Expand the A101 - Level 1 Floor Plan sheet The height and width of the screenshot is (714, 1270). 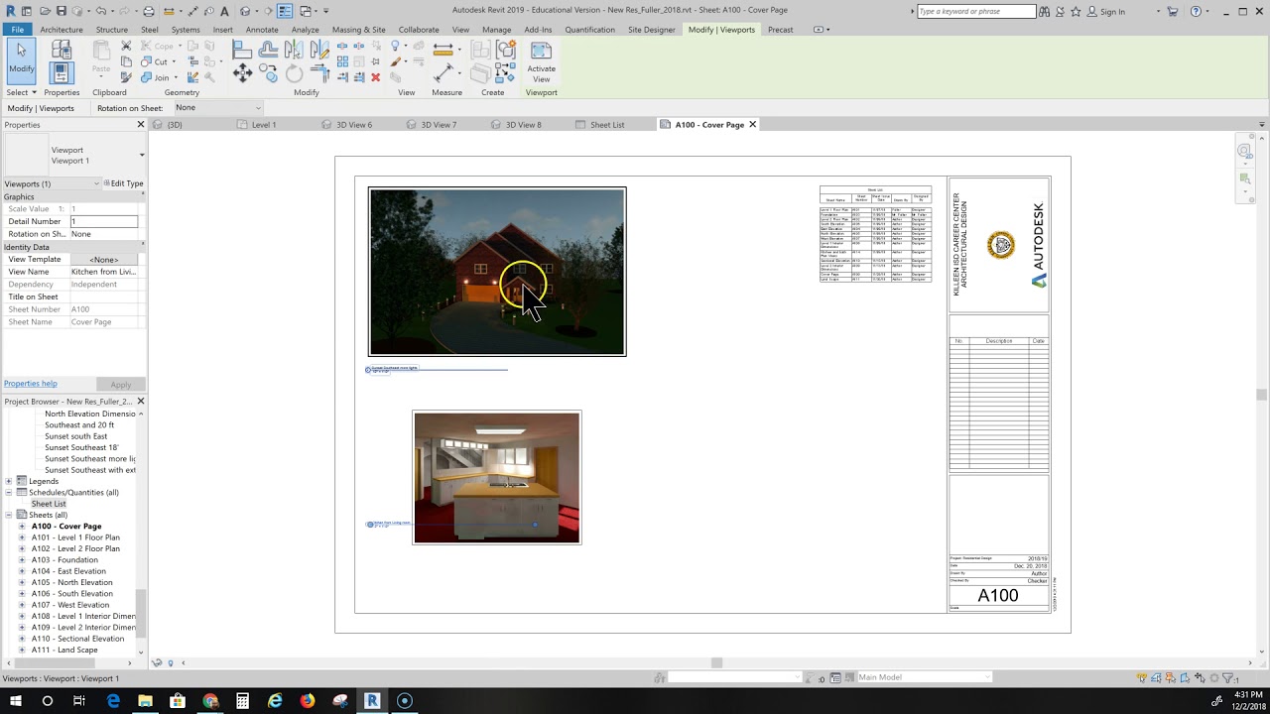click(22, 537)
